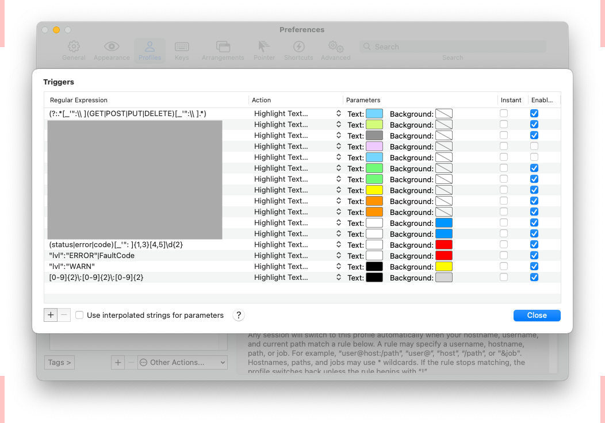This screenshot has width=605, height=423.
Task: Check Instant for the [0-9]{2} time trigger
Action: point(504,277)
